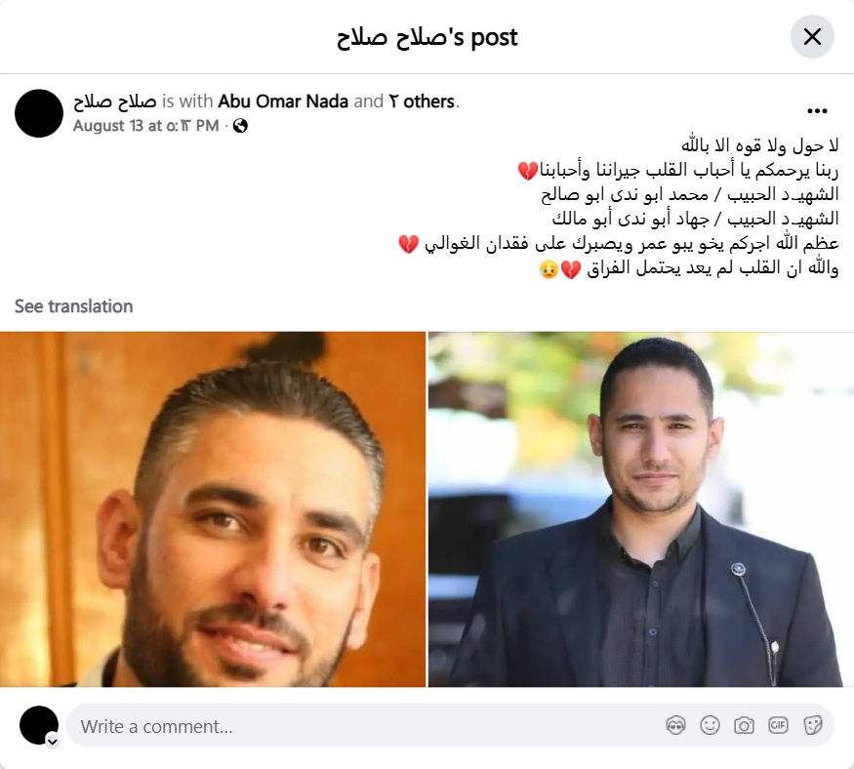Close the post dialog
Image resolution: width=854 pixels, height=769 pixels.
pyautogui.click(x=812, y=36)
